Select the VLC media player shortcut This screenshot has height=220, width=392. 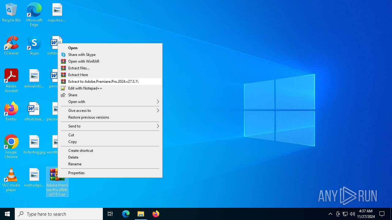tap(11, 180)
